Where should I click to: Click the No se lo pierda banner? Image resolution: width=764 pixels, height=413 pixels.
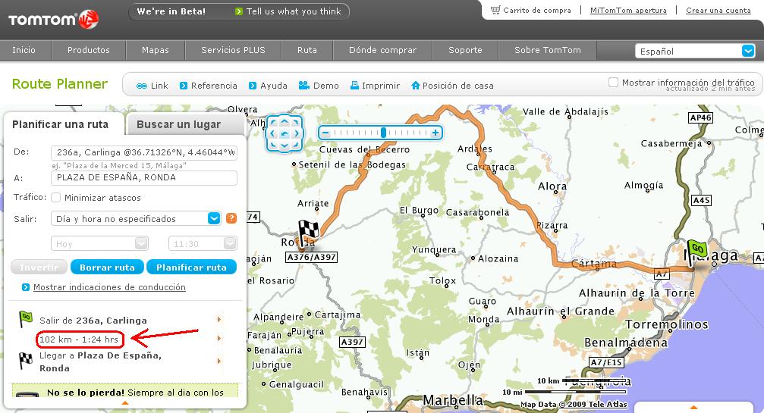[x=125, y=390]
